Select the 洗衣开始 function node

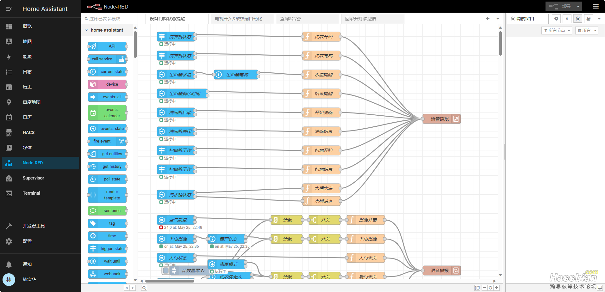coord(321,37)
